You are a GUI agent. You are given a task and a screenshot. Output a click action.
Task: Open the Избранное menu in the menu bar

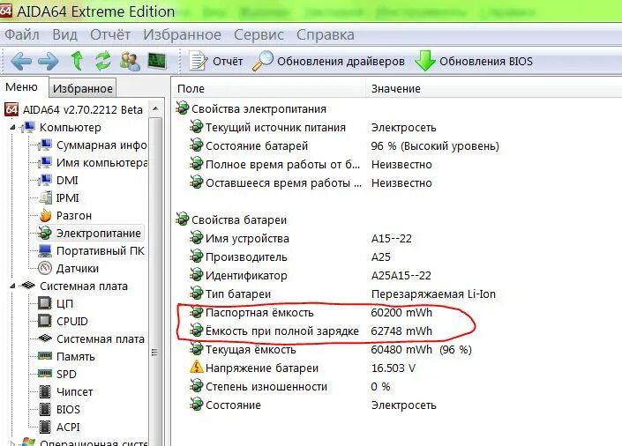182,35
